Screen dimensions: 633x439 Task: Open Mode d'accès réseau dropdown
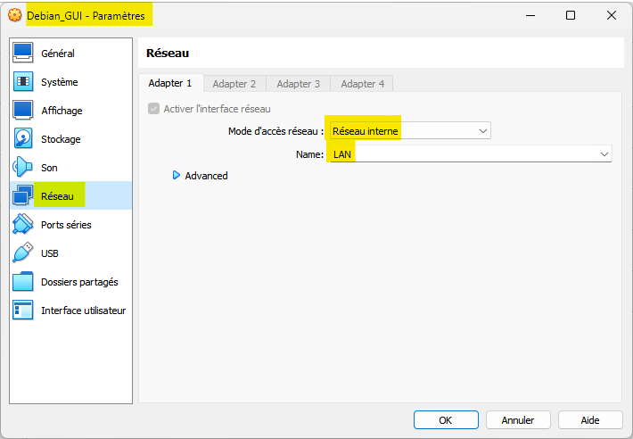[x=408, y=131]
